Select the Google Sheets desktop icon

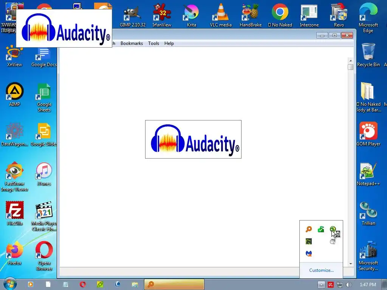click(x=44, y=97)
